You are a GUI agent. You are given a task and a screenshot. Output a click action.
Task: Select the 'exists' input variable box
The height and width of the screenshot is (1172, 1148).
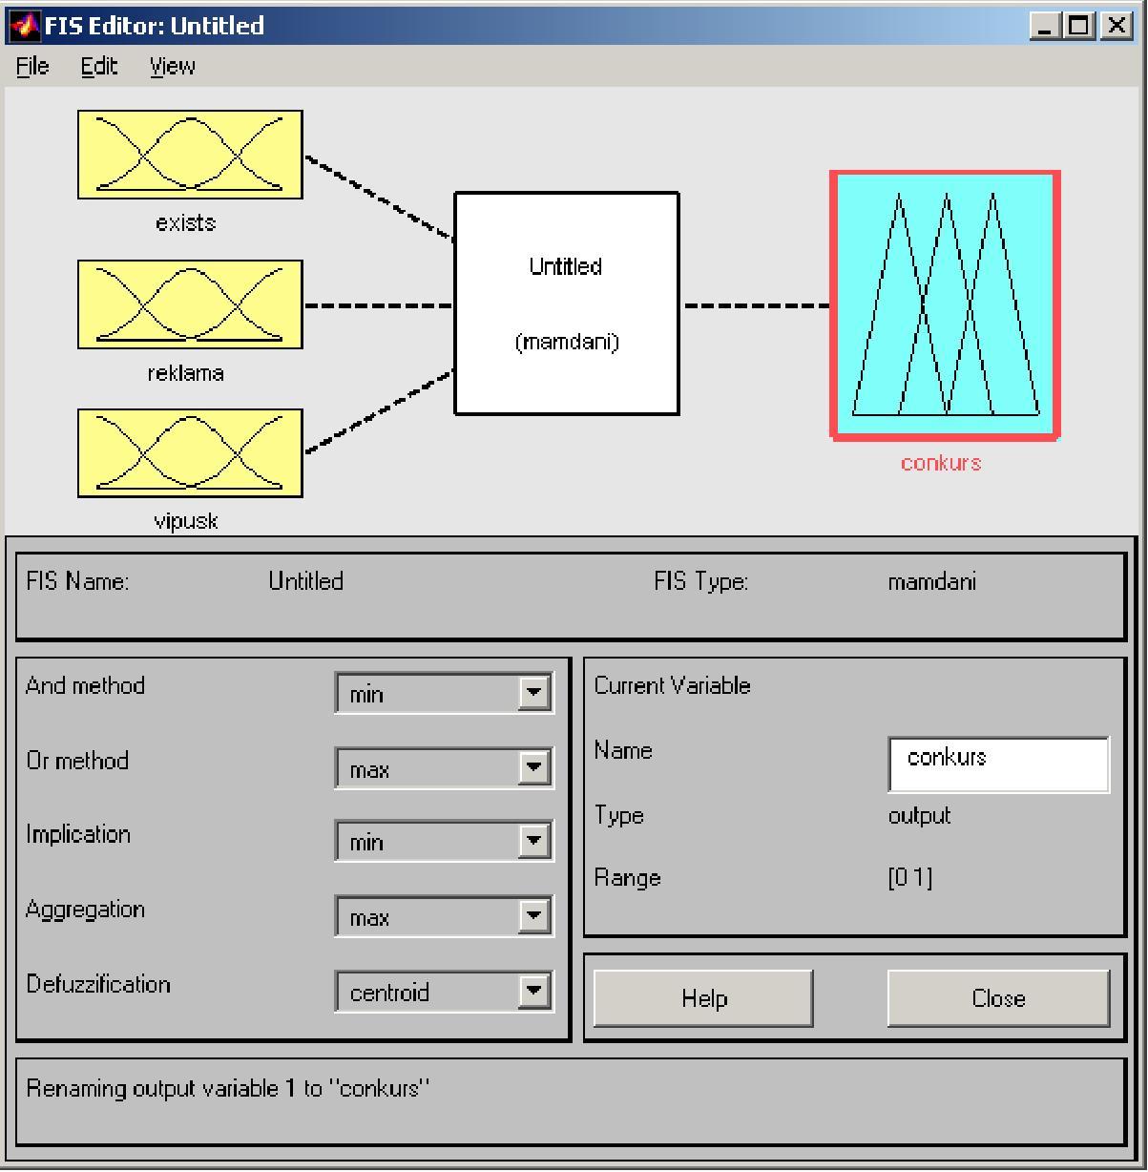click(190, 155)
